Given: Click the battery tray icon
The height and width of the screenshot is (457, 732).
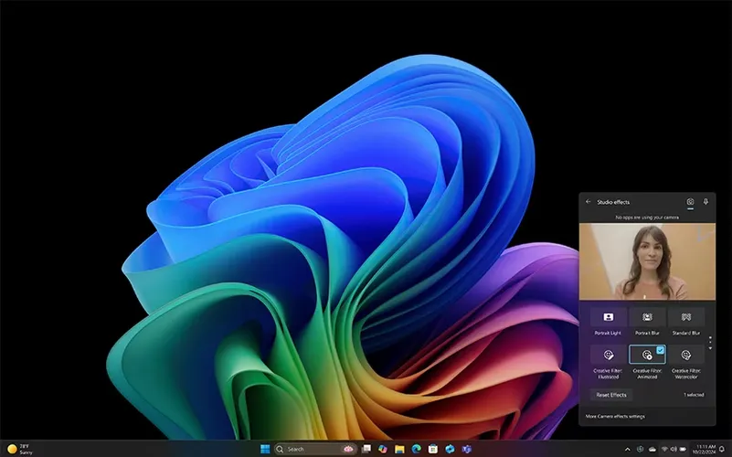Looking at the screenshot, I should click(683, 450).
